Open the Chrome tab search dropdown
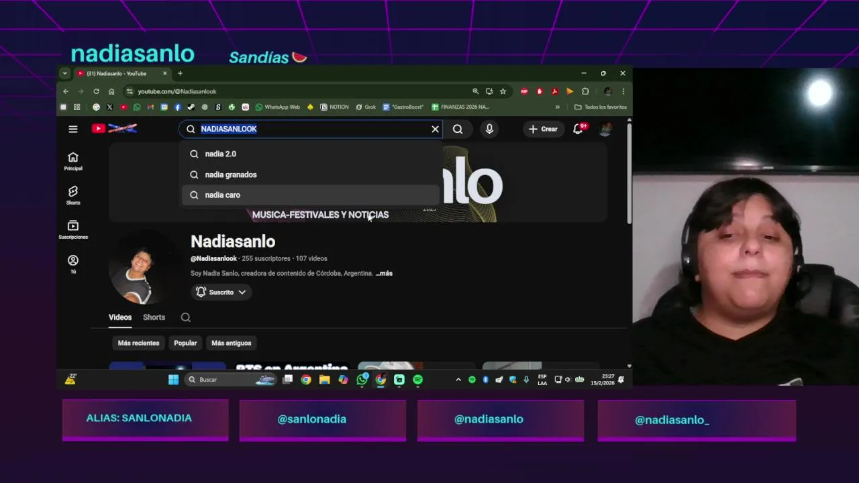This screenshot has height=483, width=859. point(64,73)
